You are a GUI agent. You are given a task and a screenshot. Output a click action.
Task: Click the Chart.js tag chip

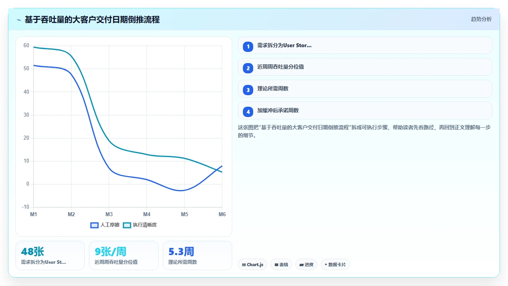[252, 265]
